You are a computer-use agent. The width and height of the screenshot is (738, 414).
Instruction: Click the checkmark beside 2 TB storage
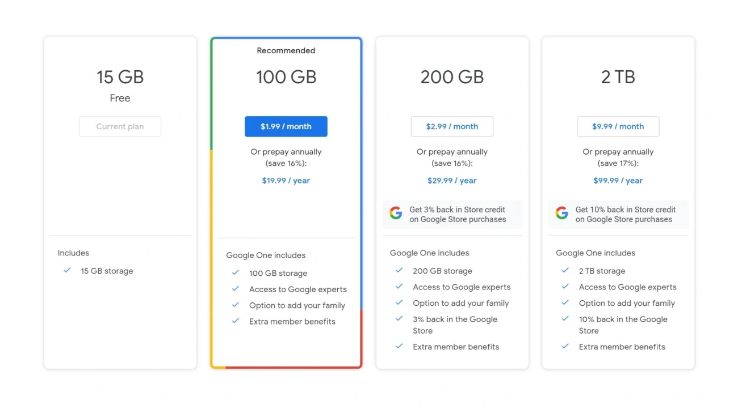[565, 271]
